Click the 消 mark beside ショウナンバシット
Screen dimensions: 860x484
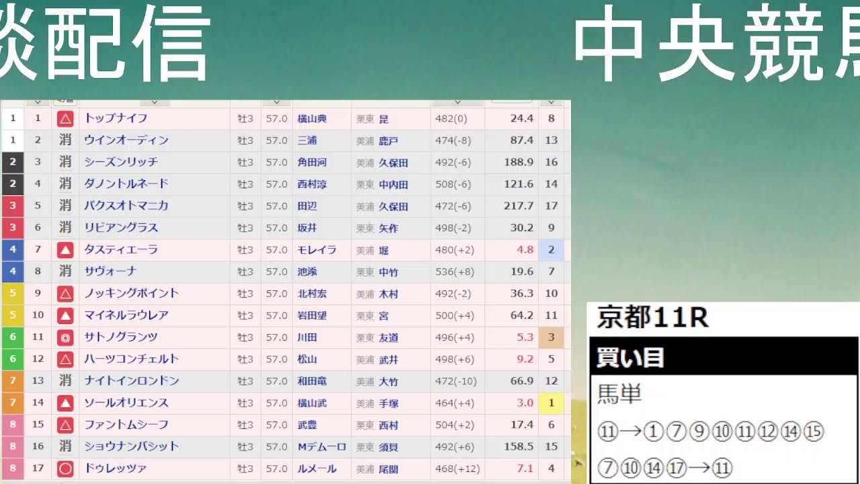[64, 446]
